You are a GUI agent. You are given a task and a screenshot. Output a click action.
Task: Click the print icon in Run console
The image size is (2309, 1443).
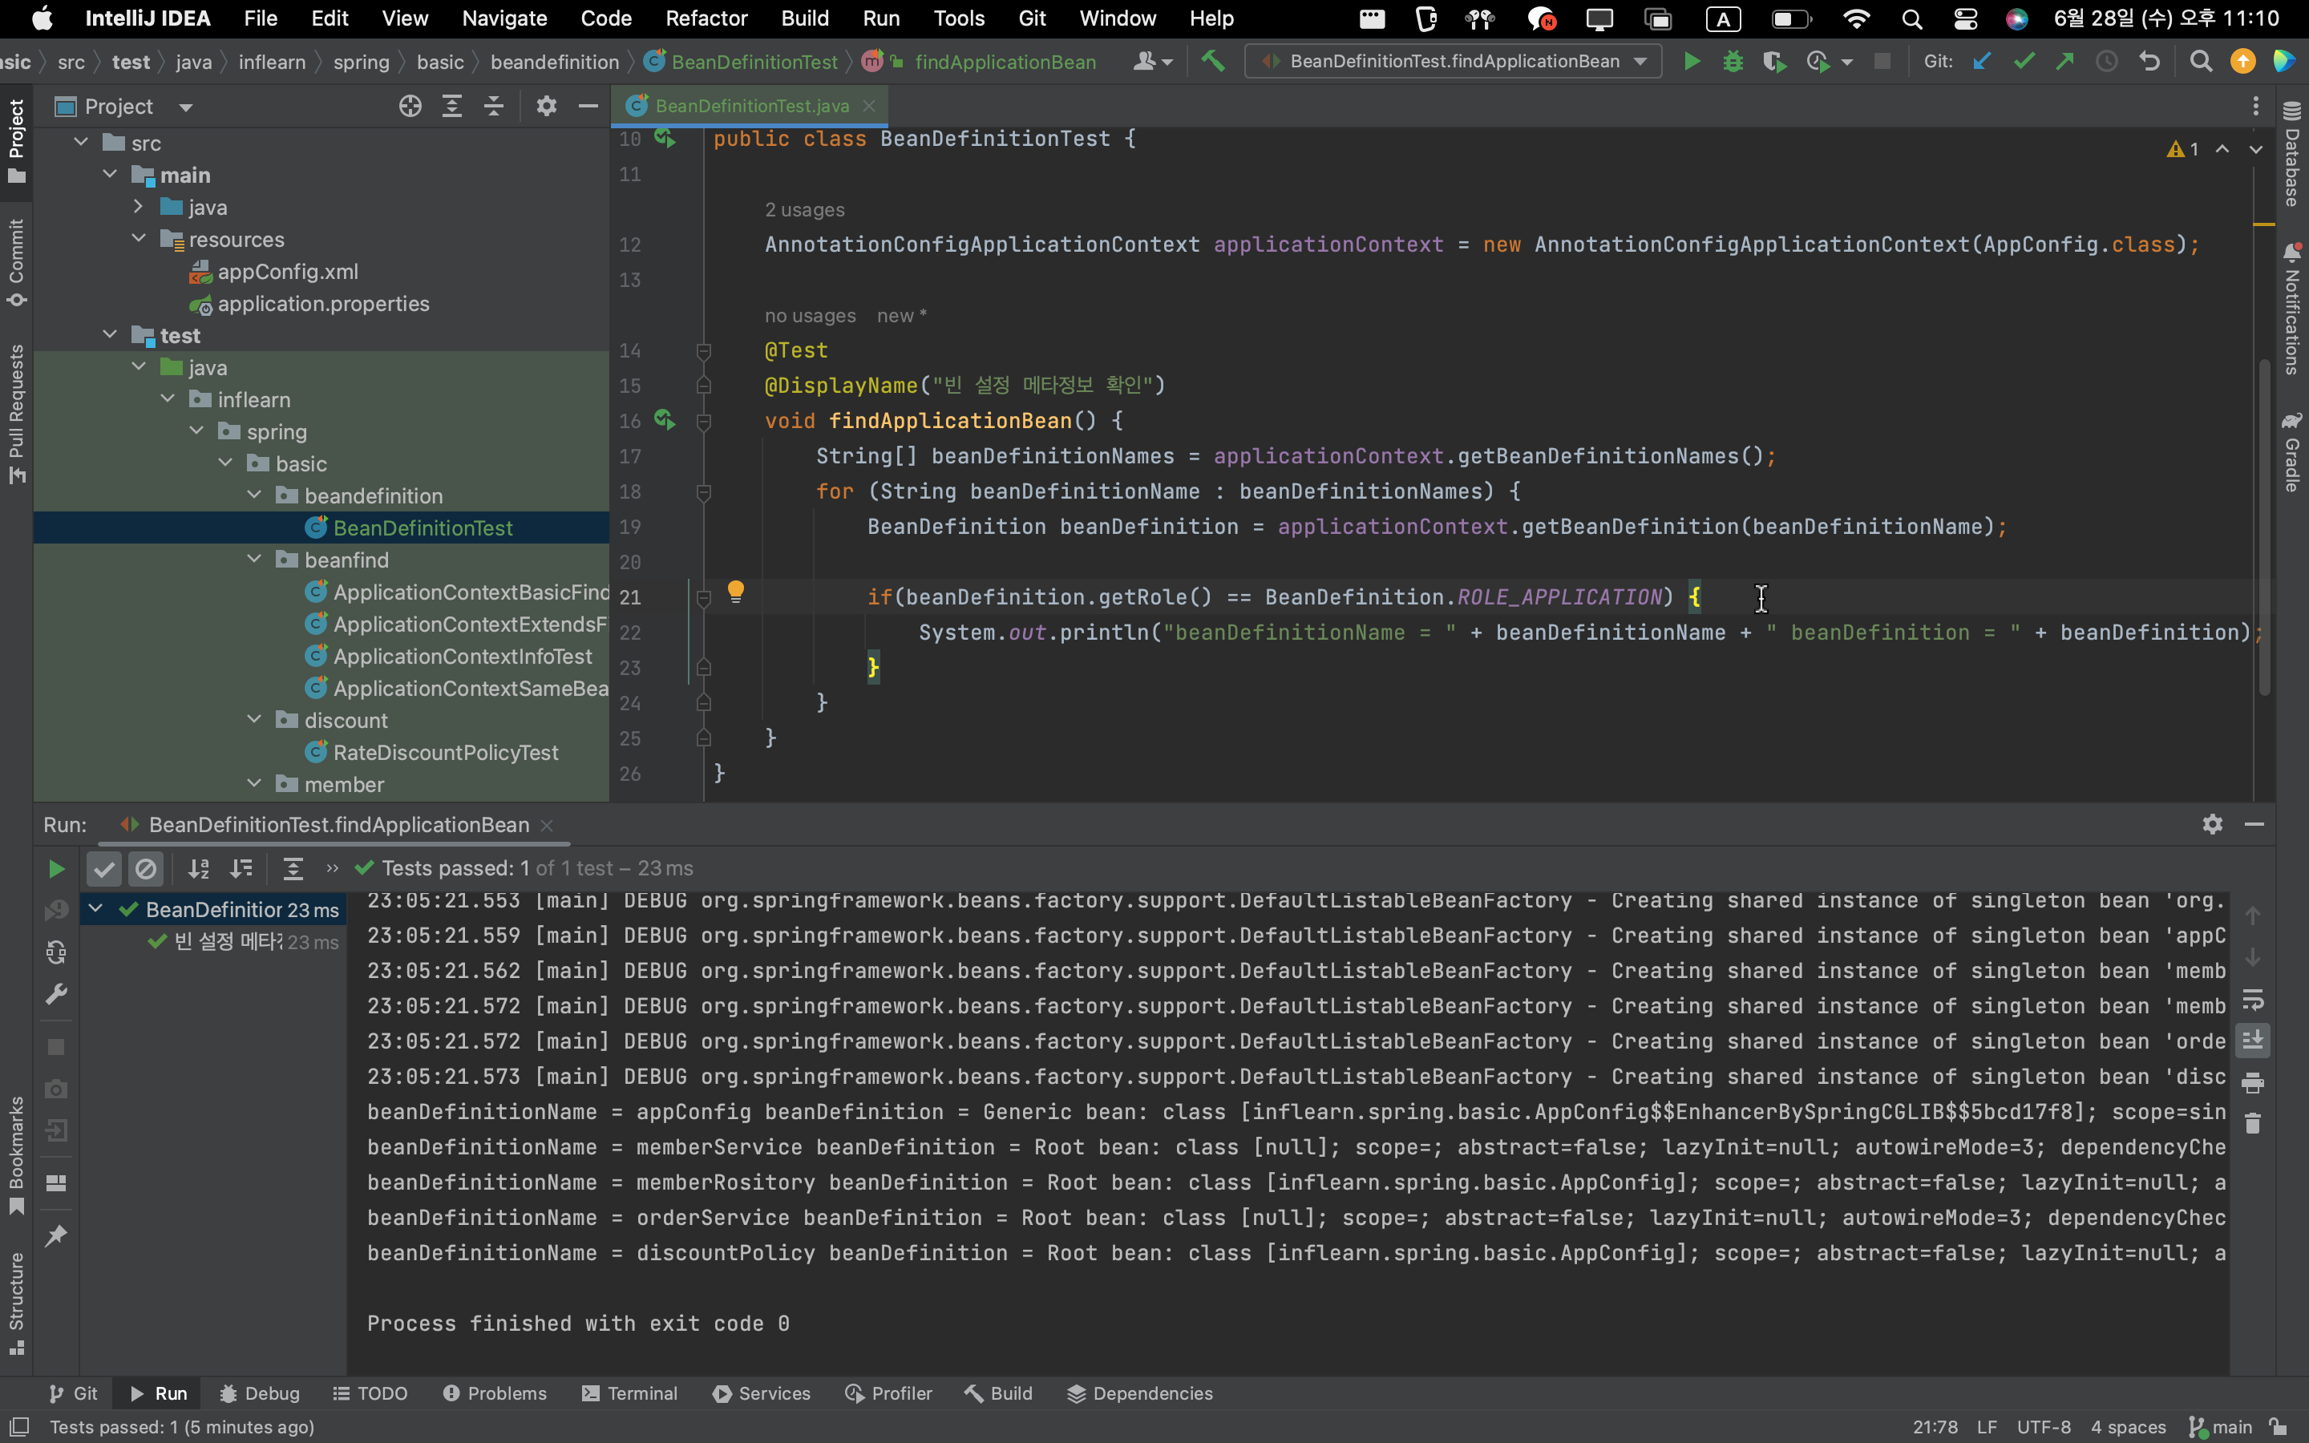(x=2253, y=1083)
